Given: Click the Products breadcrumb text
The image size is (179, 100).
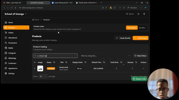Looking at the screenshot, I should point(46,20).
